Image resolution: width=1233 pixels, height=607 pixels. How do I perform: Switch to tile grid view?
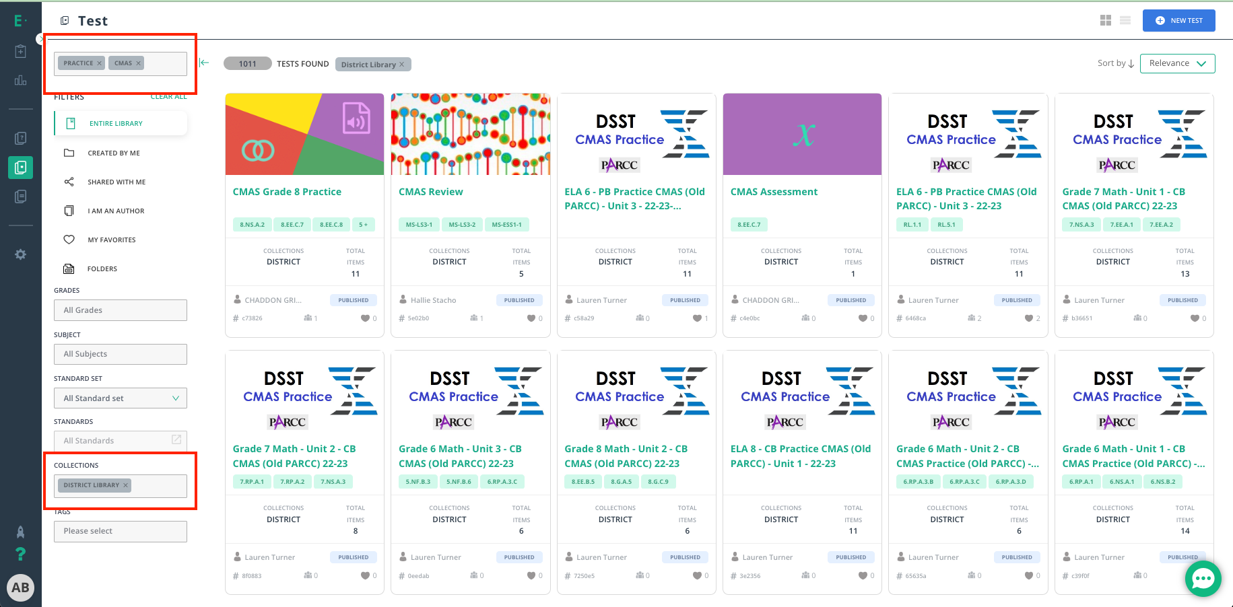(x=1105, y=21)
